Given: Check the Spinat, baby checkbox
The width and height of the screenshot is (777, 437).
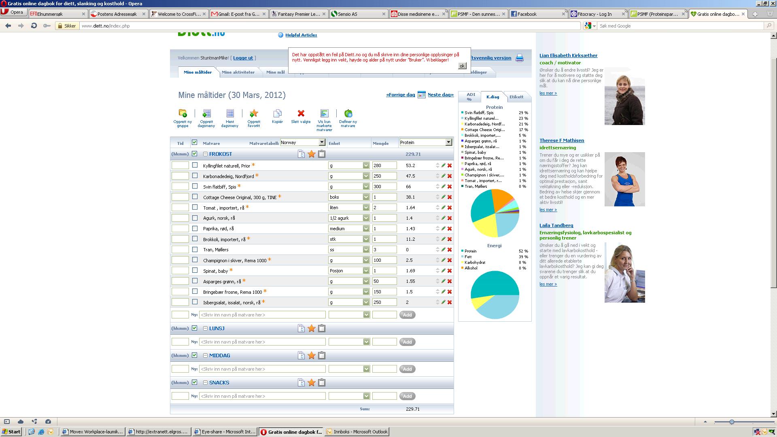Looking at the screenshot, I should [195, 270].
